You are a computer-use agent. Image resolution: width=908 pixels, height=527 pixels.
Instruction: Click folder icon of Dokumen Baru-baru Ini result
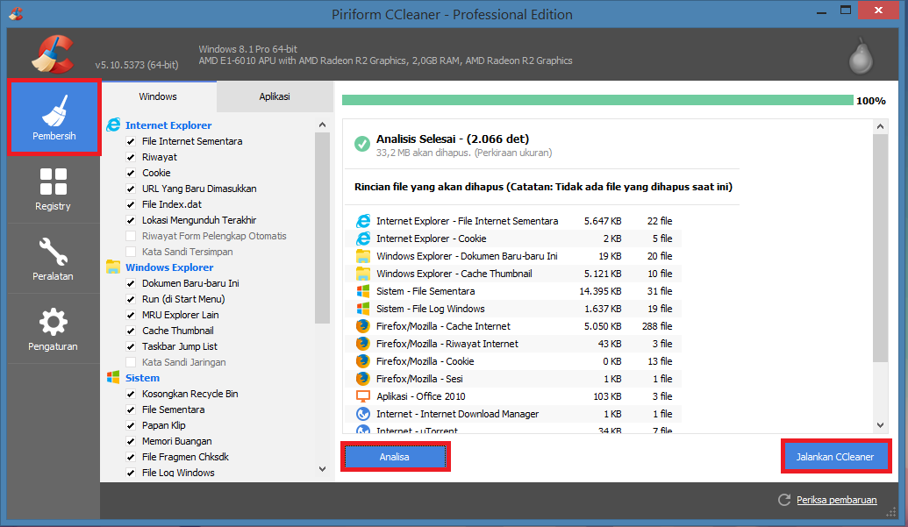[x=363, y=256]
